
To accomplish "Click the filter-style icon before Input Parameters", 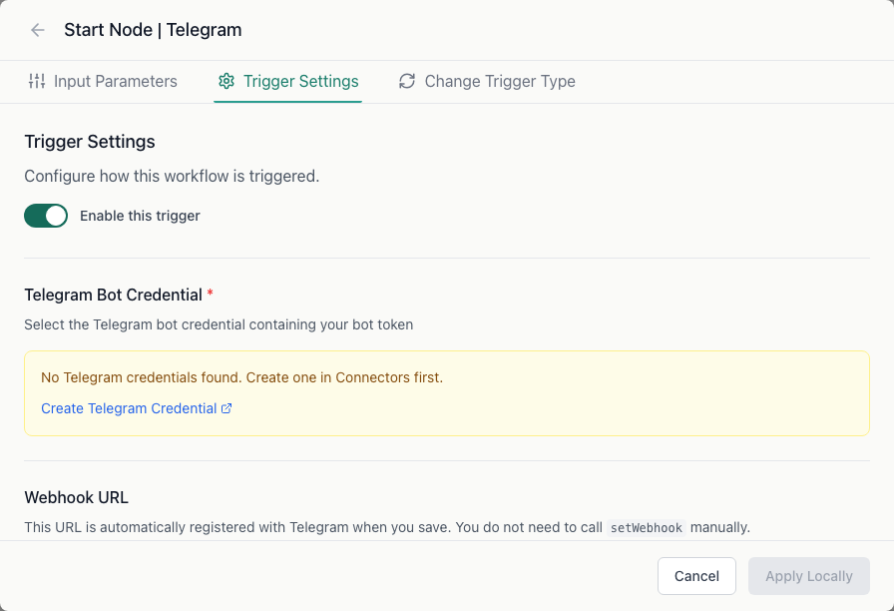I will 37,81.
